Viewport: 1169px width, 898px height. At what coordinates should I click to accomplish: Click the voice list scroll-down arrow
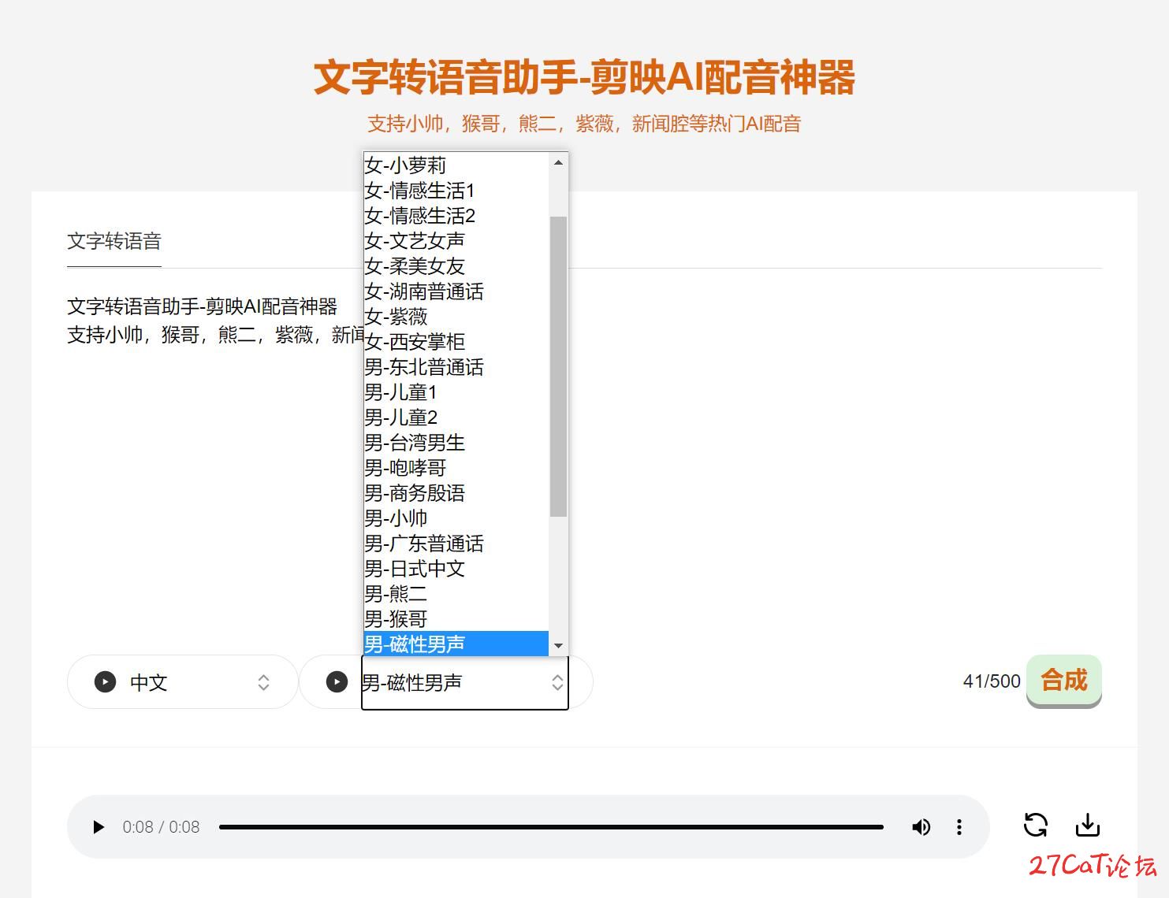tap(558, 645)
